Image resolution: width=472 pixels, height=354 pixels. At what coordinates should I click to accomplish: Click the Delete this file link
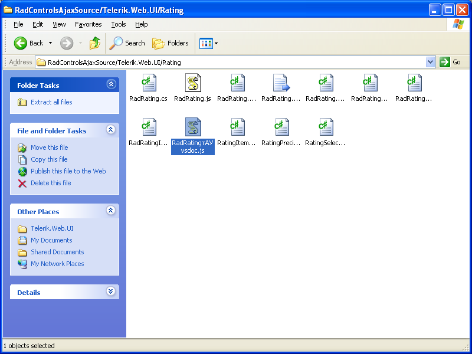51,183
